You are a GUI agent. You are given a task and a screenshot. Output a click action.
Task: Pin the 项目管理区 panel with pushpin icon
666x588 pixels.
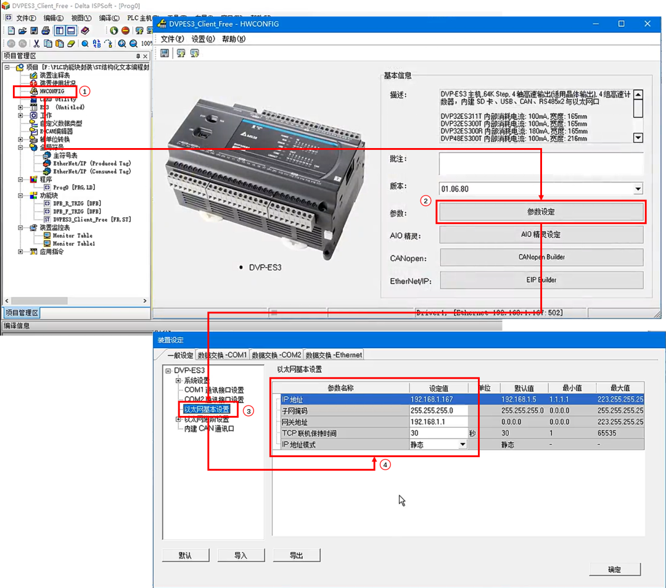[138, 56]
